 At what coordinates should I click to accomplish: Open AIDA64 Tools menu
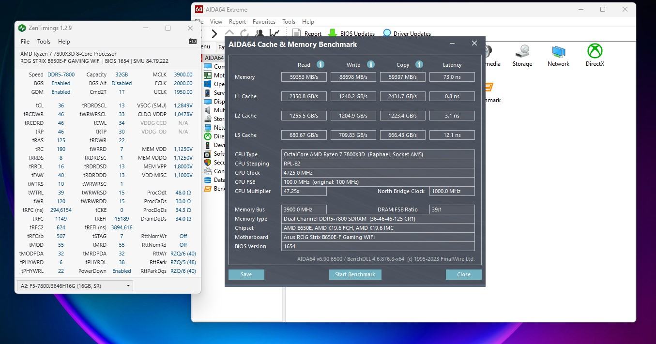289,22
